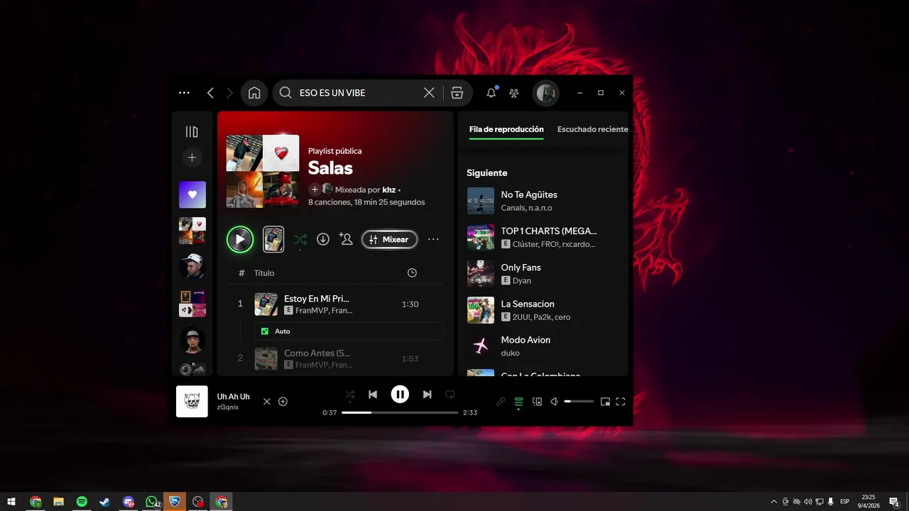Open the ESP language switcher
The height and width of the screenshot is (511, 909).
tap(845, 502)
